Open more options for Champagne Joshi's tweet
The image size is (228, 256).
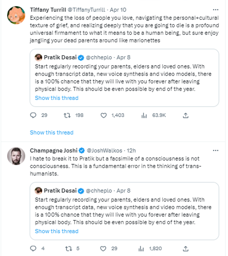coord(216,150)
